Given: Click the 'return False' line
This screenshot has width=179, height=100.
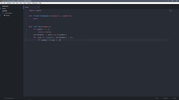Looking at the screenshot, I should point(44,32).
